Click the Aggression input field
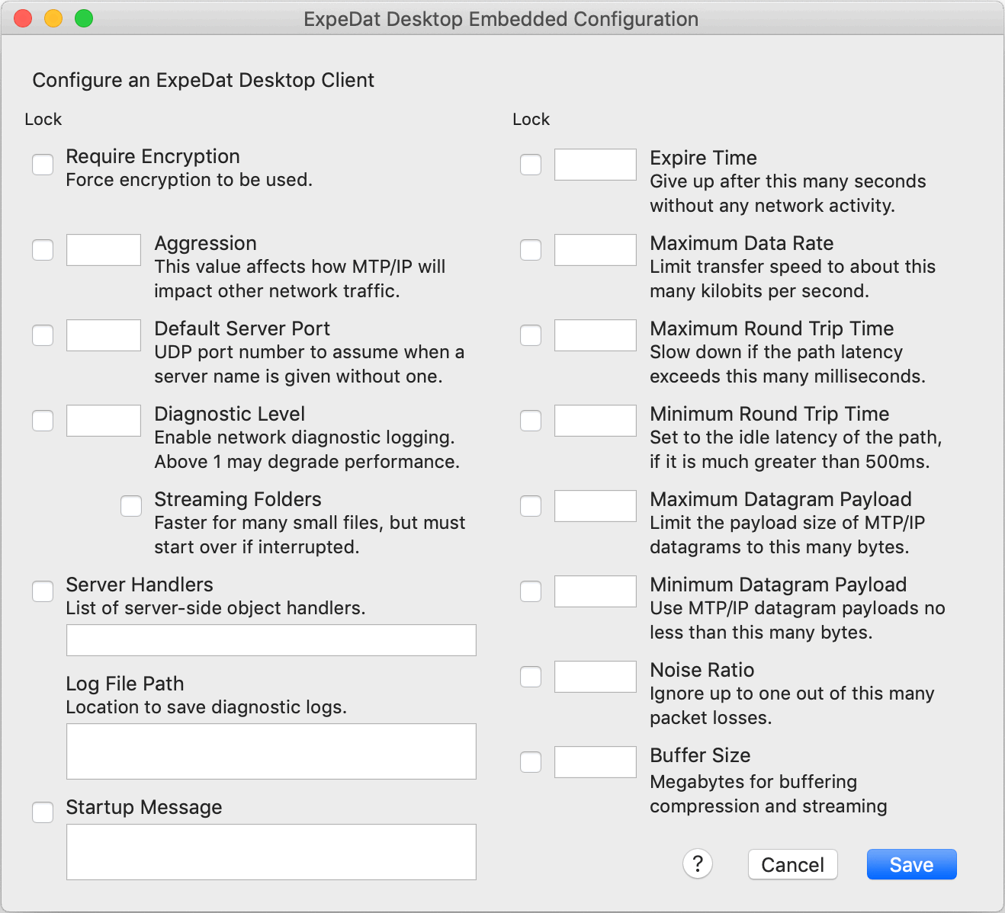 pos(103,250)
